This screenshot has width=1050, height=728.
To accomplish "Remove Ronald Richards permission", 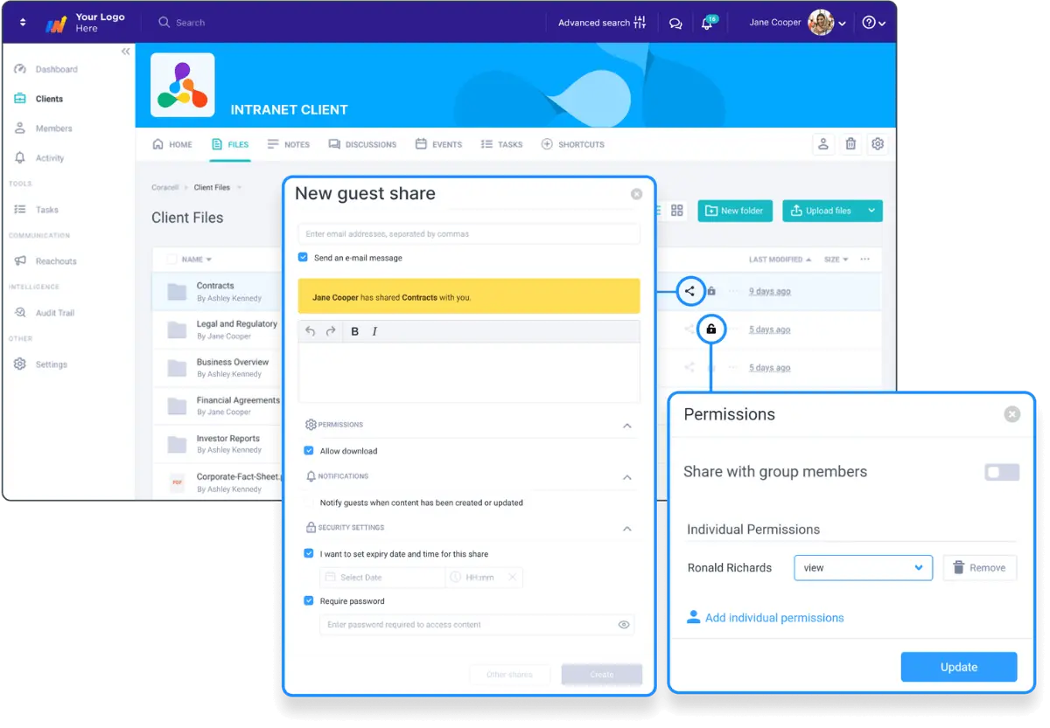I will pyautogui.click(x=980, y=568).
